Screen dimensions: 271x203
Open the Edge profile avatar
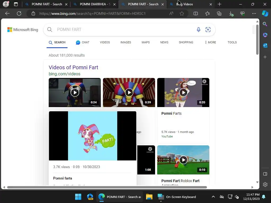6,4
